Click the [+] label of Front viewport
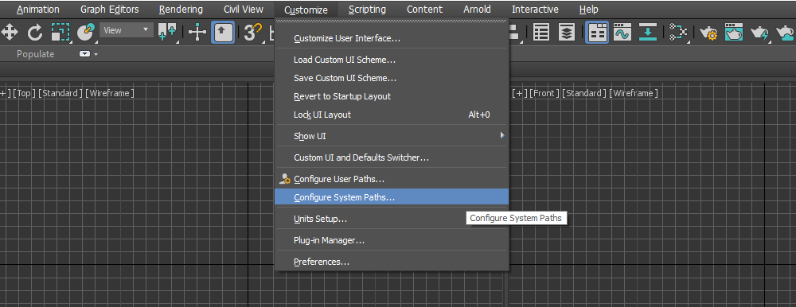Viewport: 796px width, 307px height. click(520, 93)
